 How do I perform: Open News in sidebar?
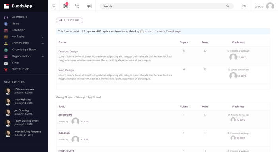pos(15,23)
